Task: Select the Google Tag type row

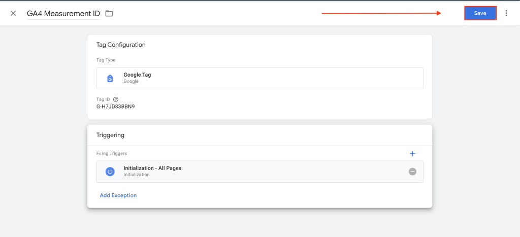Action: pos(259,78)
